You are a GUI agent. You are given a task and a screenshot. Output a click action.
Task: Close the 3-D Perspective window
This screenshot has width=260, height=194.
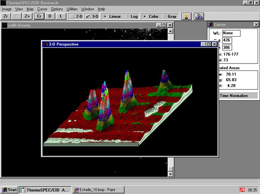point(215,44)
